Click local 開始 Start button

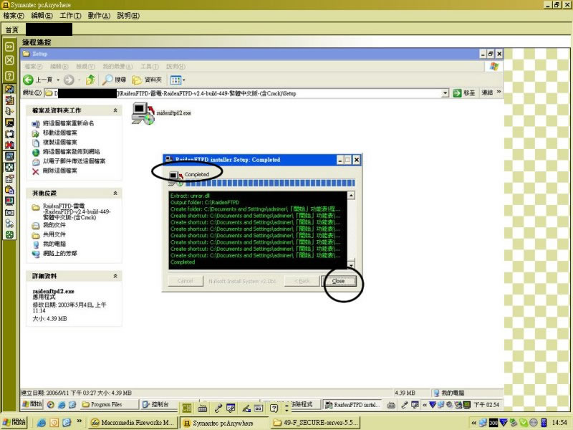click(14, 422)
